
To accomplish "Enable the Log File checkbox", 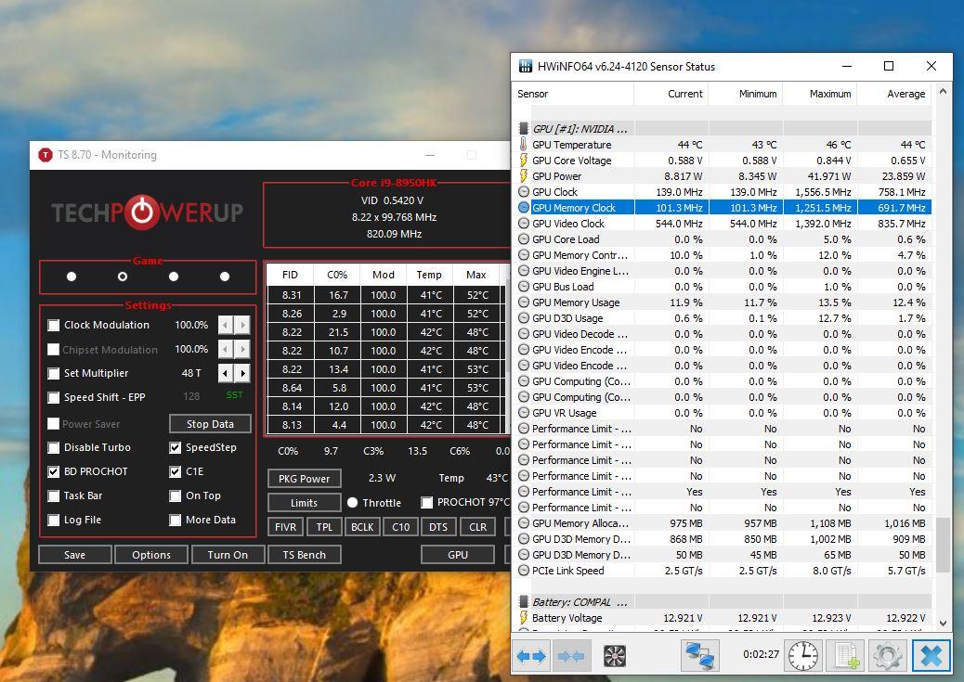I will pyautogui.click(x=54, y=521).
